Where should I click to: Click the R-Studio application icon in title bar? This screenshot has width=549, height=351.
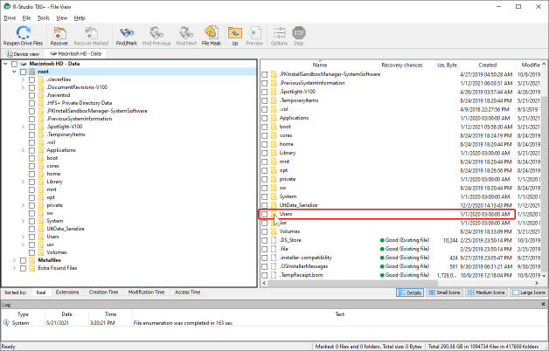7,6
